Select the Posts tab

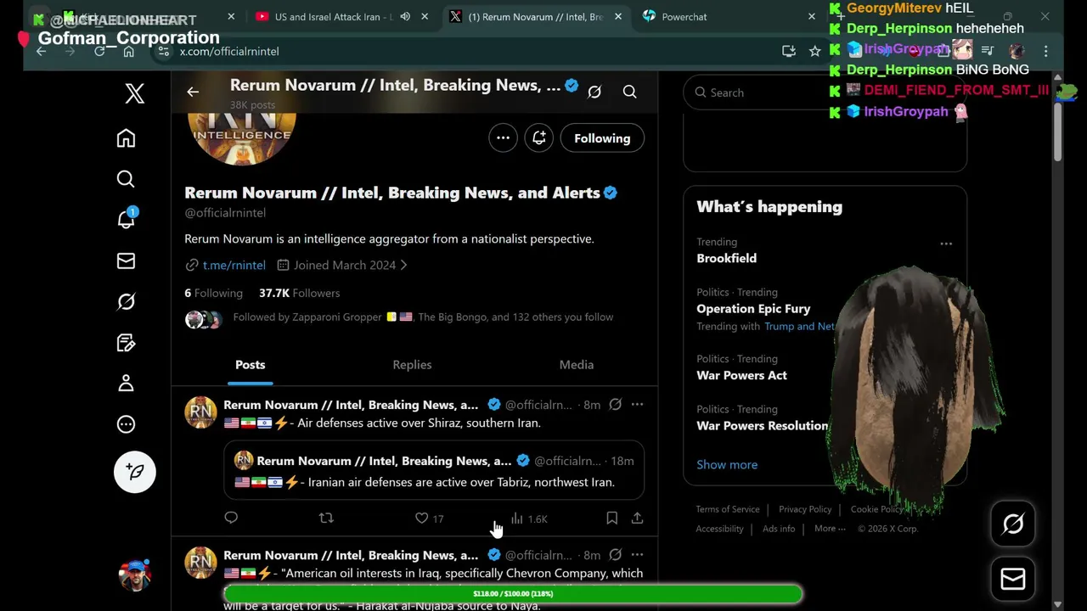coord(251,365)
